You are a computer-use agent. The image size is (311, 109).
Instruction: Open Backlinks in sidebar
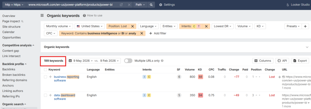click(x=9, y=69)
